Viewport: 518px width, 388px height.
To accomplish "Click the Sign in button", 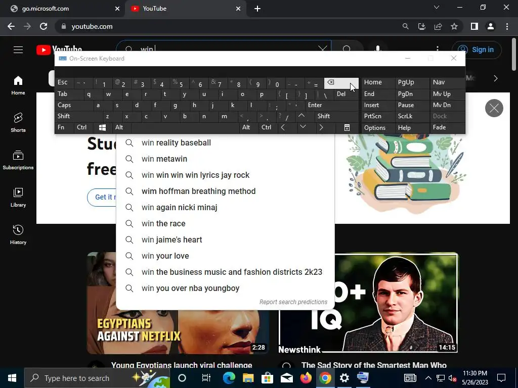I will point(477,50).
